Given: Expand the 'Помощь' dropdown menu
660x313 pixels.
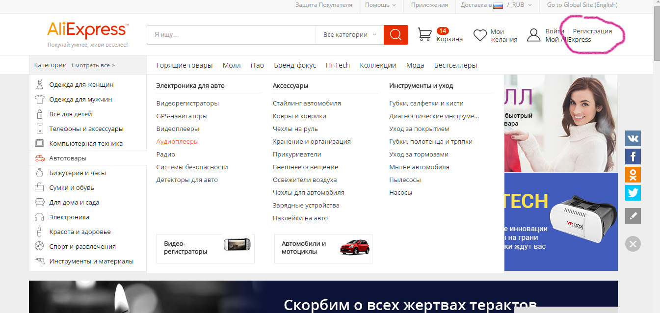Looking at the screenshot, I should point(380,5).
